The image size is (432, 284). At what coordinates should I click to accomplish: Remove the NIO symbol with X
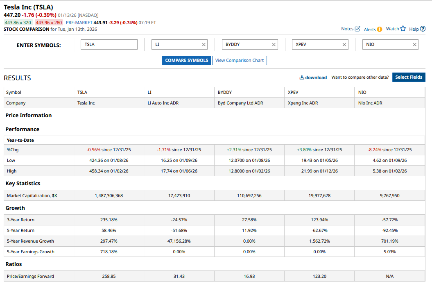pyautogui.click(x=414, y=45)
